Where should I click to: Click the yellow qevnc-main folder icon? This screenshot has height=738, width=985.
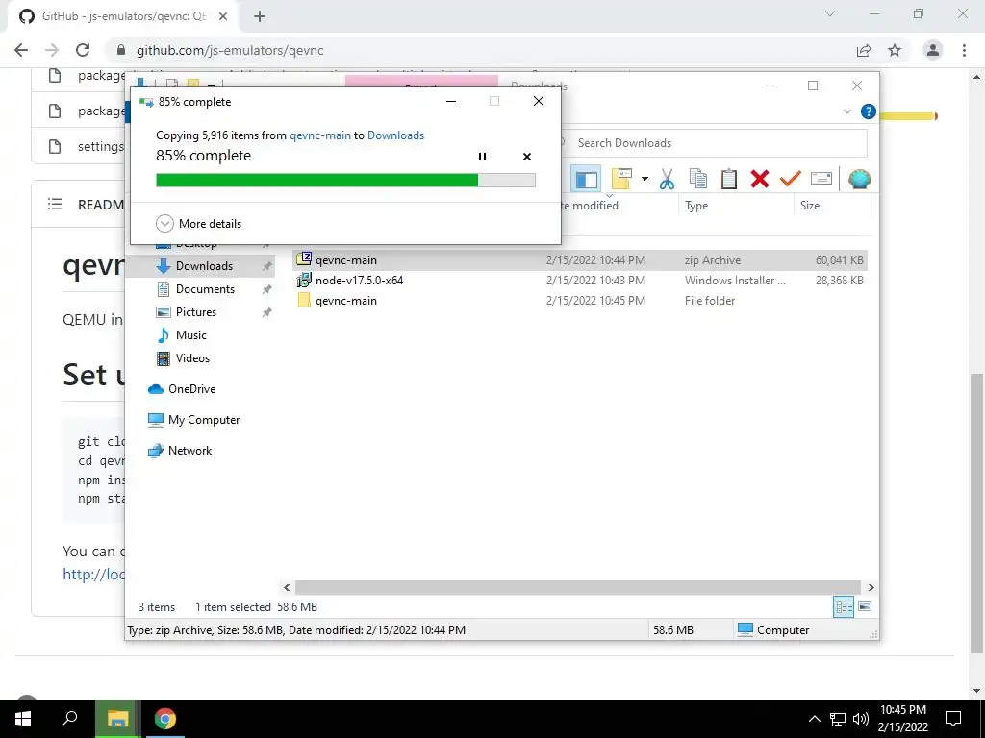[x=304, y=300]
